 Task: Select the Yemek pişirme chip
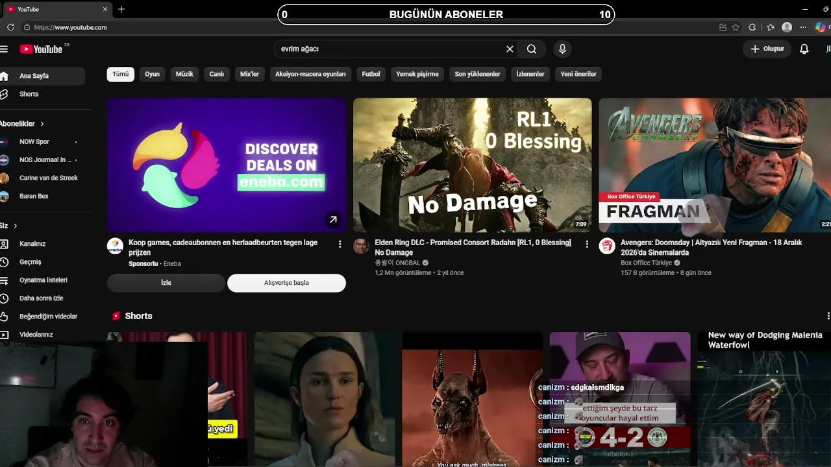click(417, 74)
